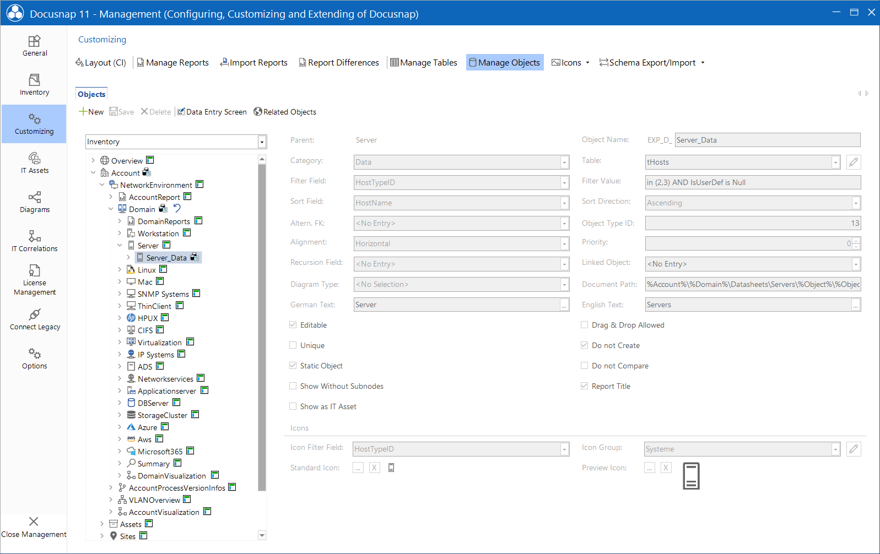Open IT Correlations sidebar icon
The image size is (880, 554).
point(34,236)
